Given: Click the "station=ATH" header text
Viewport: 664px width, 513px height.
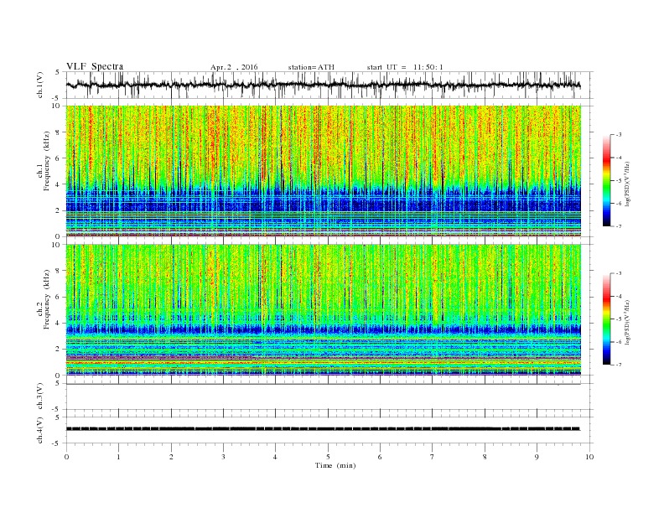Looking at the screenshot, I should [x=311, y=67].
